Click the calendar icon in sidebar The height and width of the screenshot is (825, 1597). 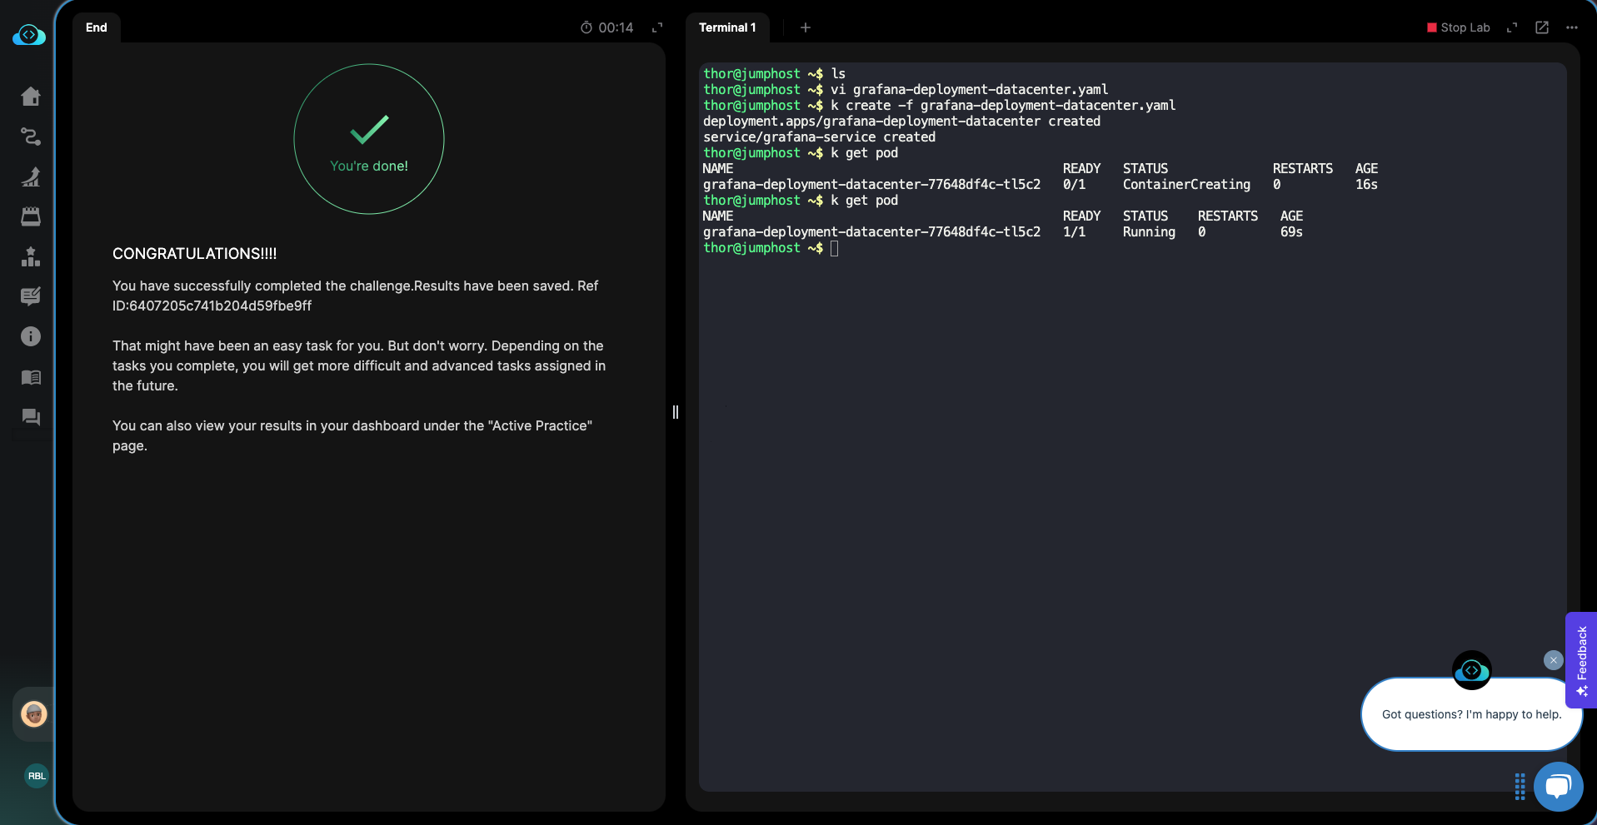pyautogui.click(x=31, y=216)
